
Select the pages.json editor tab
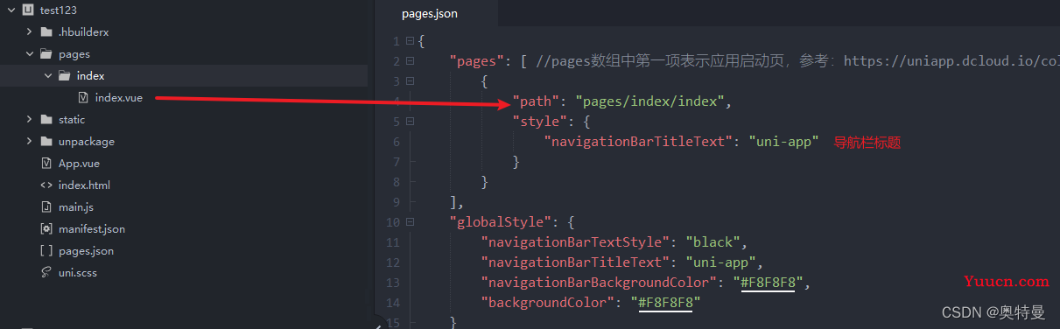pyautogui.click(x=430, y=14)
